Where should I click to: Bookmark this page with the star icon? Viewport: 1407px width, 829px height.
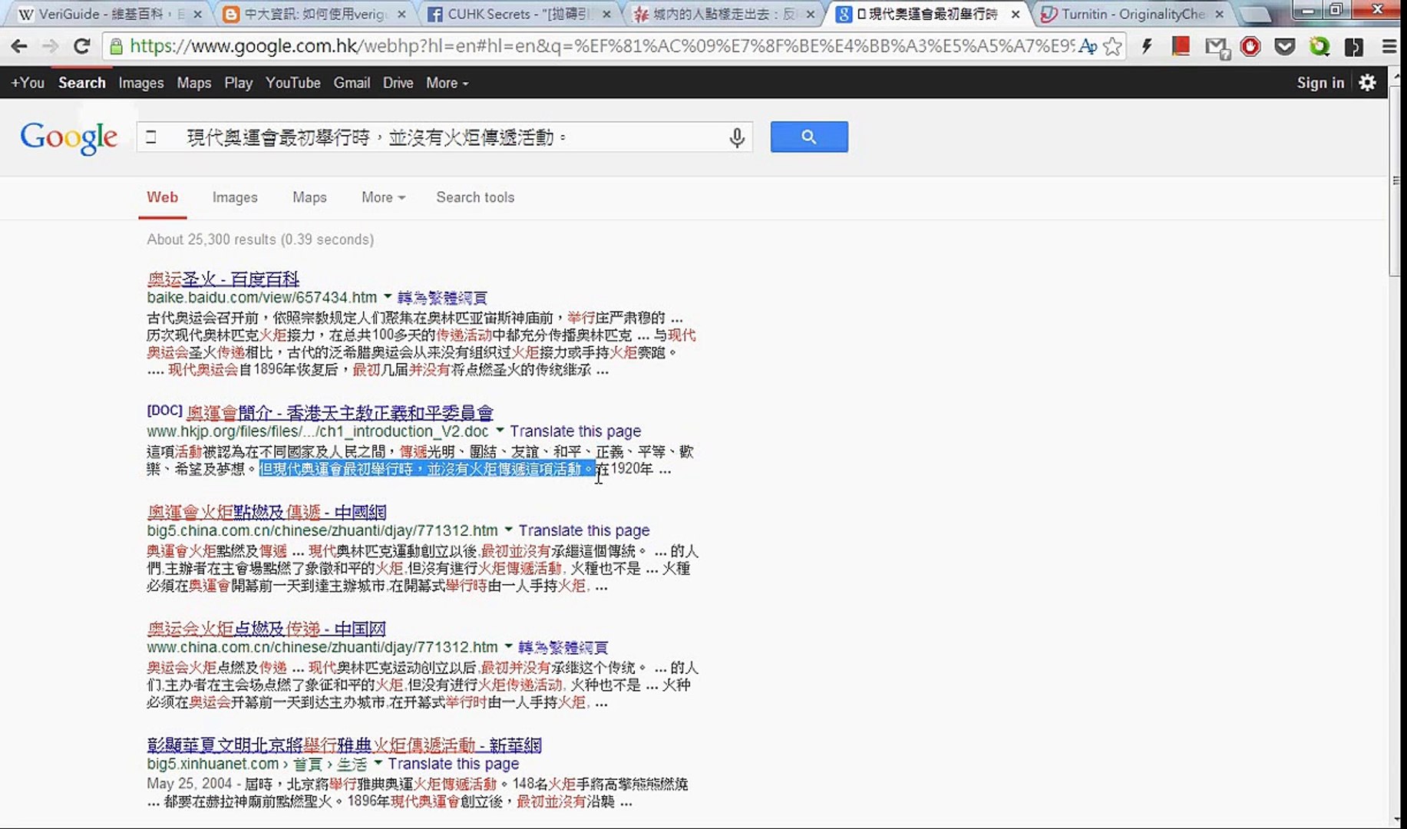(x=1112, y=47)
